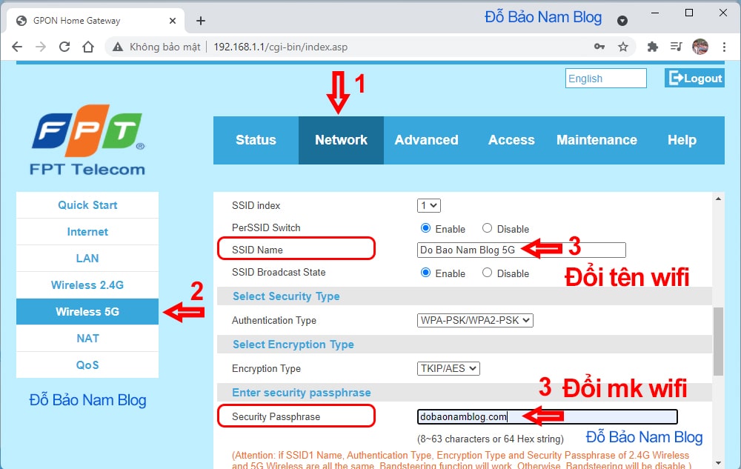The width and height of the screenshot is (741, 469).
Task: Open the NAT settings page
Action: click(87, 338)
